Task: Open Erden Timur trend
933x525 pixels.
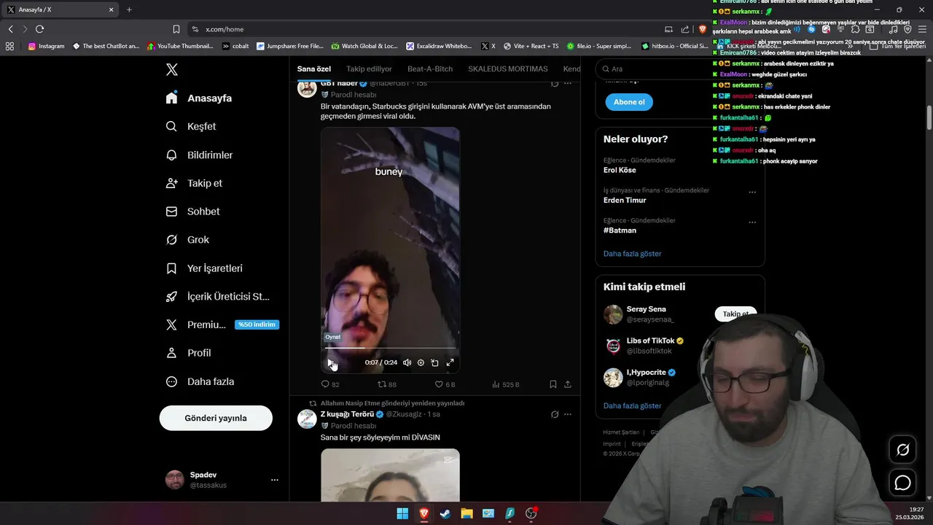Action: (x=625, y=200)
